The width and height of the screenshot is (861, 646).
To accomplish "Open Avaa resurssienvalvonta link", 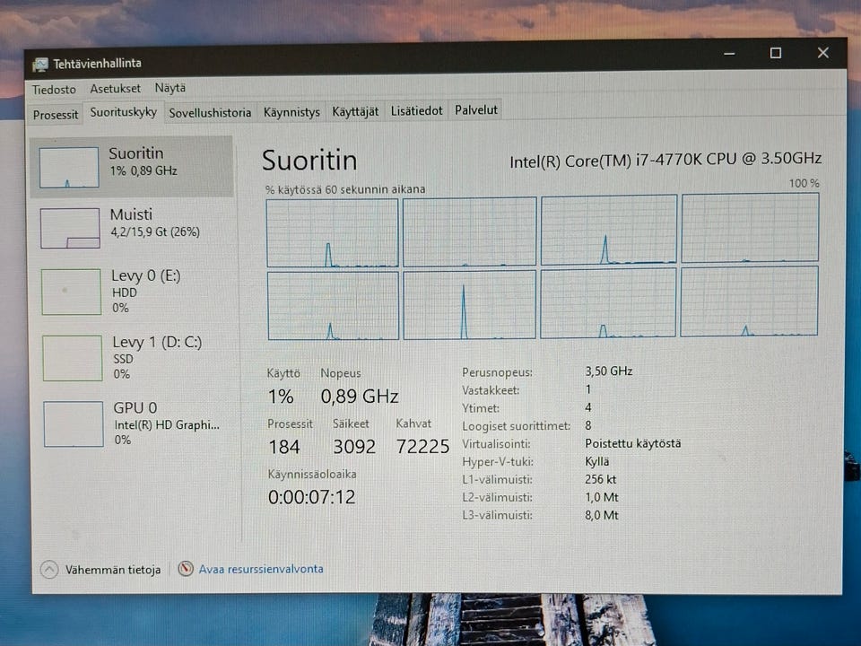I will (261, 569).
